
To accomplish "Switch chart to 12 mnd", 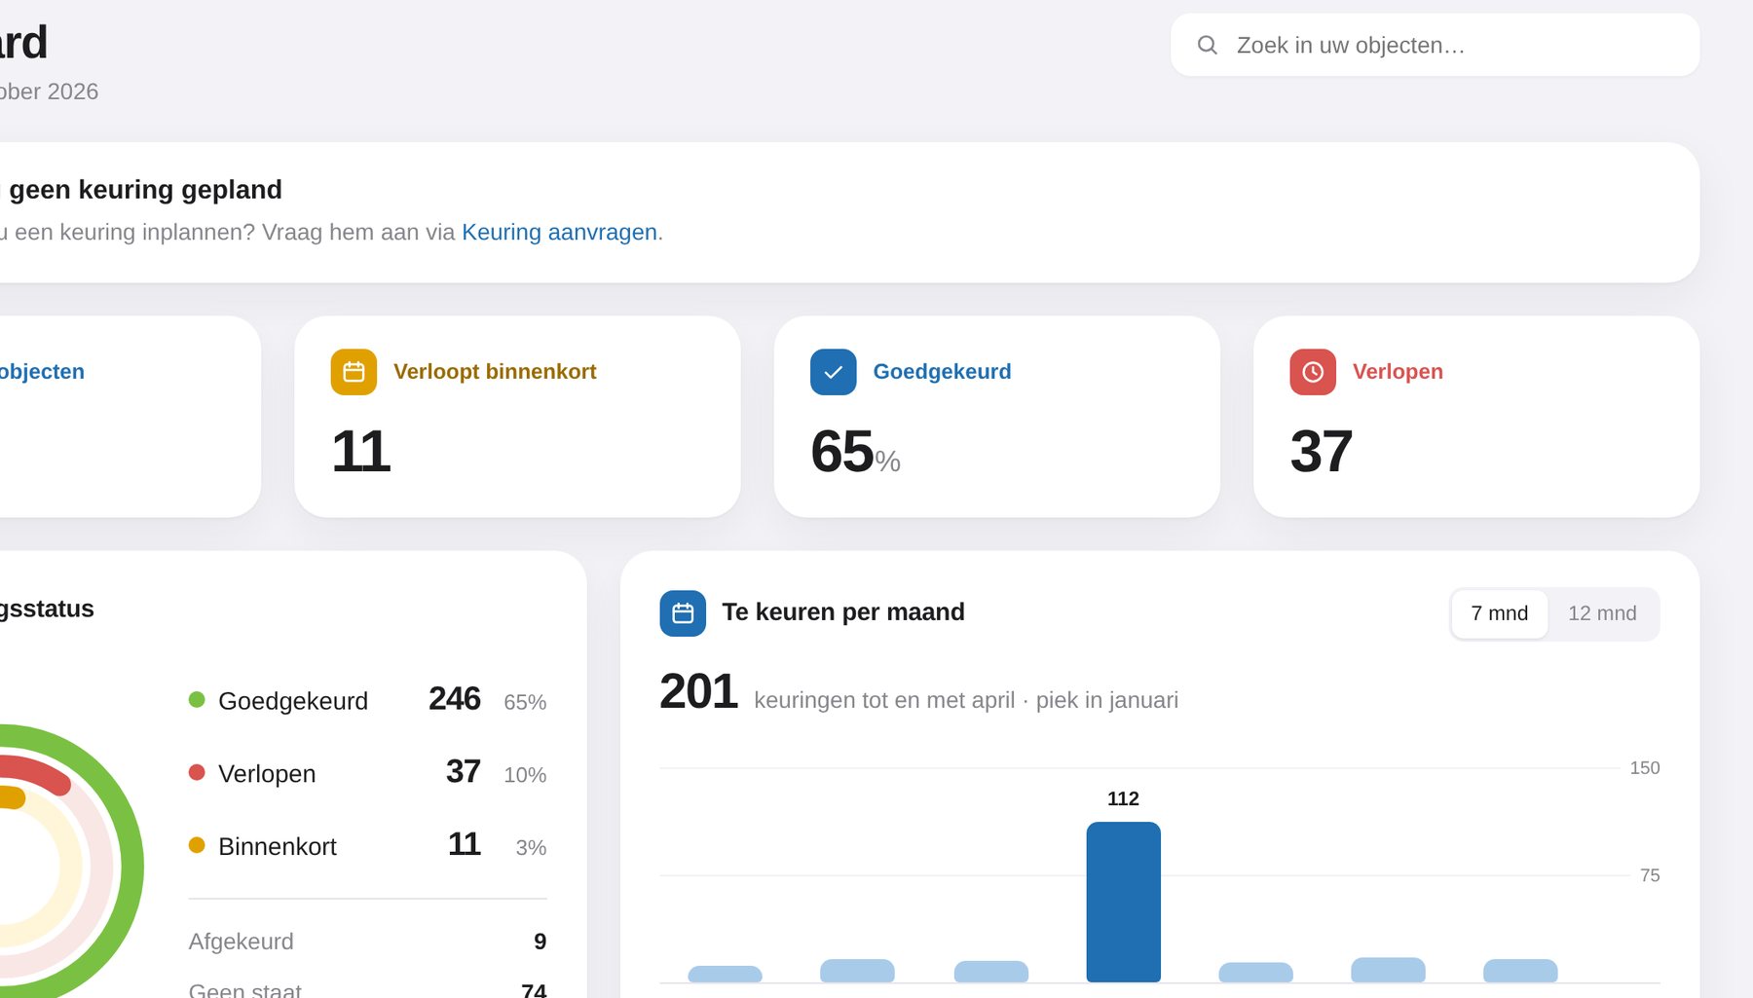I will (1602, 613).
